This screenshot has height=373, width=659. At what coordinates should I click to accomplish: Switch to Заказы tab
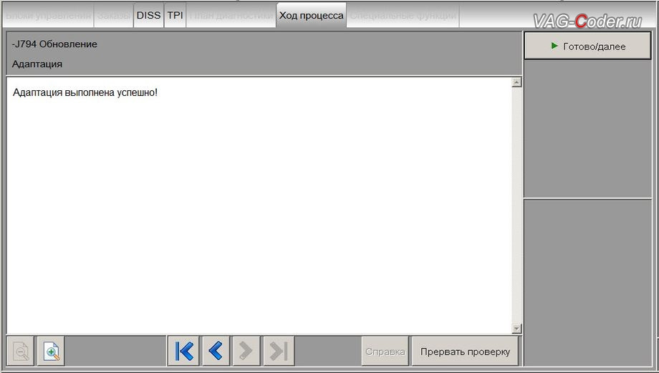click(113, 16)
